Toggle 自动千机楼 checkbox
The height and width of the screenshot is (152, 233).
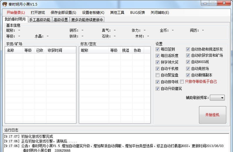(x=157, y=69)
